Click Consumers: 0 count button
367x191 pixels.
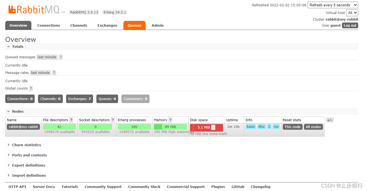[135, 99]
